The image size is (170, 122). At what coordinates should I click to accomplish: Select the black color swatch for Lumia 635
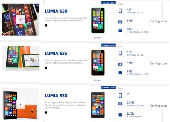point(46,68)
